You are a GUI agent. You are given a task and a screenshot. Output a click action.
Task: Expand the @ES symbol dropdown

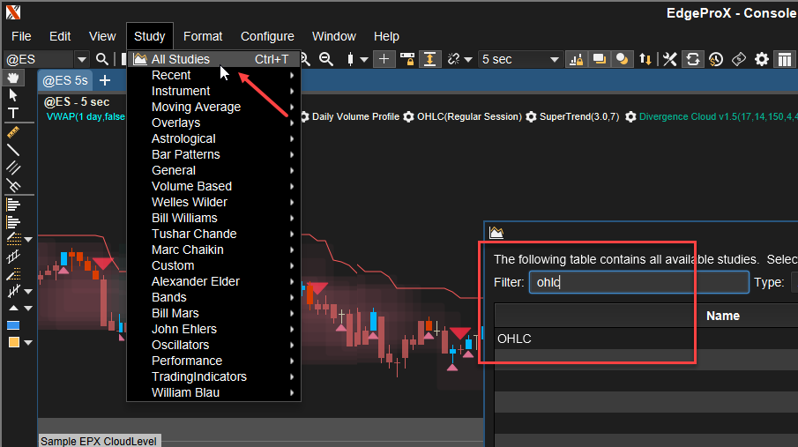(82, 59)
